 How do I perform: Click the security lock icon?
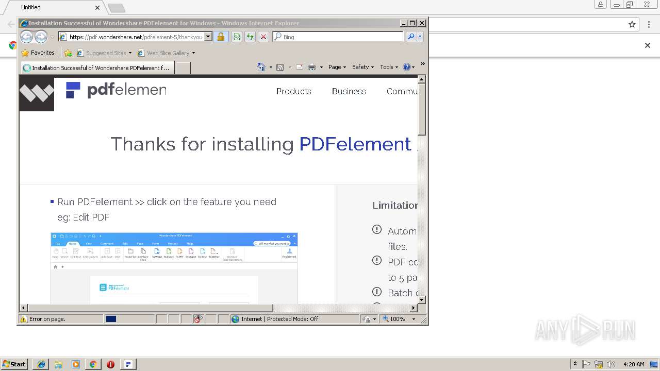tap(221, 37)
